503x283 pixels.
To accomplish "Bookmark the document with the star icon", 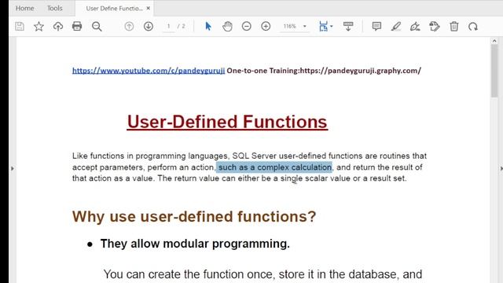I will point(39,26).
